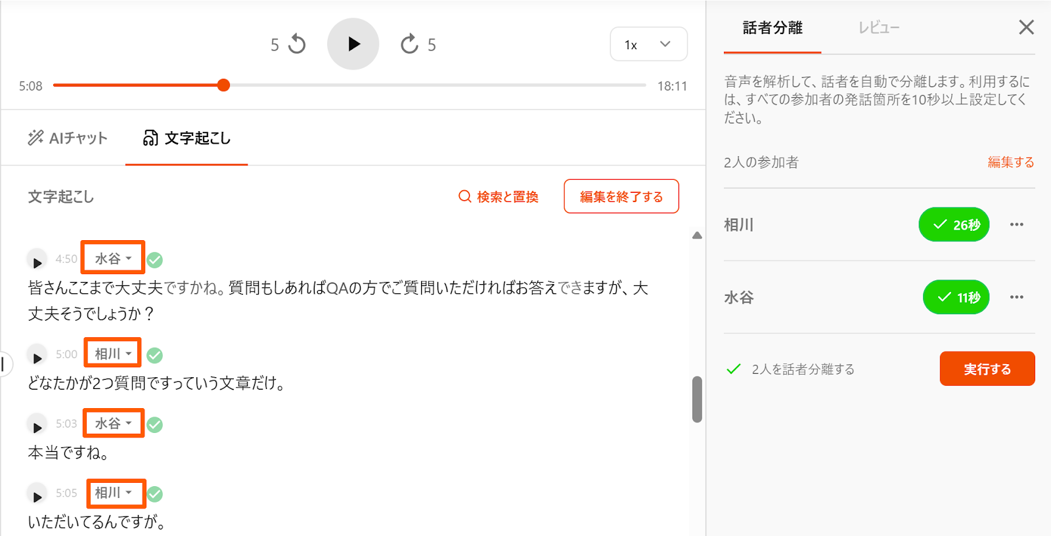Click the 編集する link for participants
This screenshot has height=536, width=1051.
(1011, 162)
